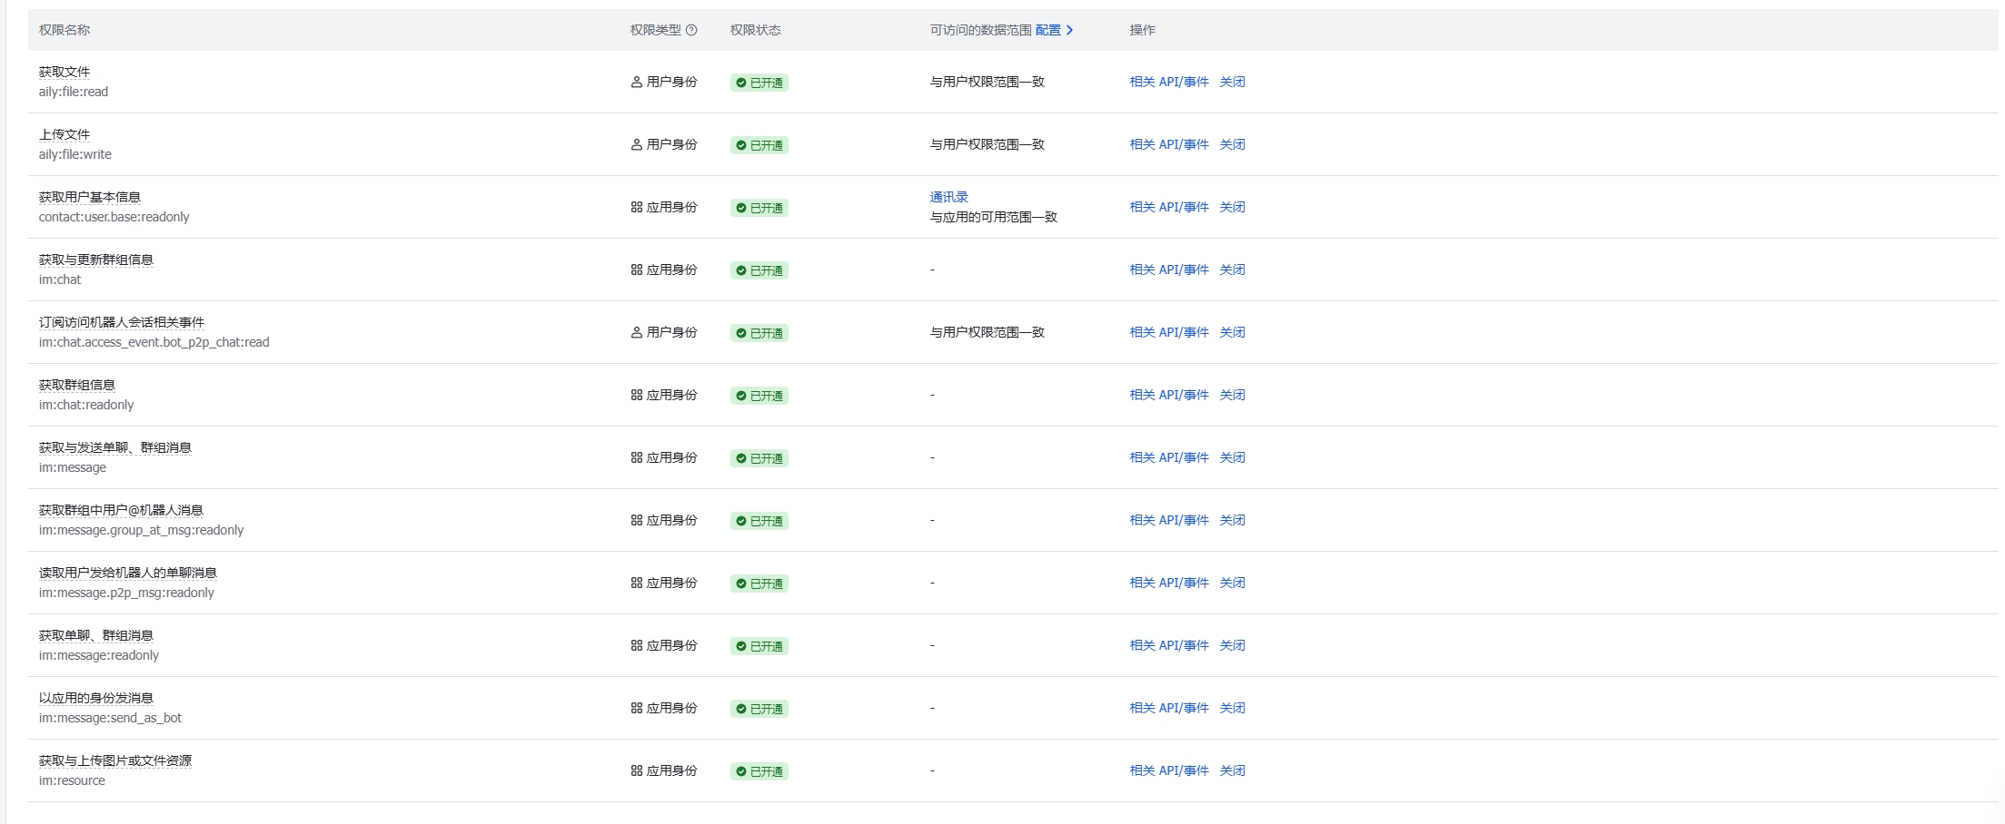Click the help icon beside 权限类型 header

tap(691, 30)
